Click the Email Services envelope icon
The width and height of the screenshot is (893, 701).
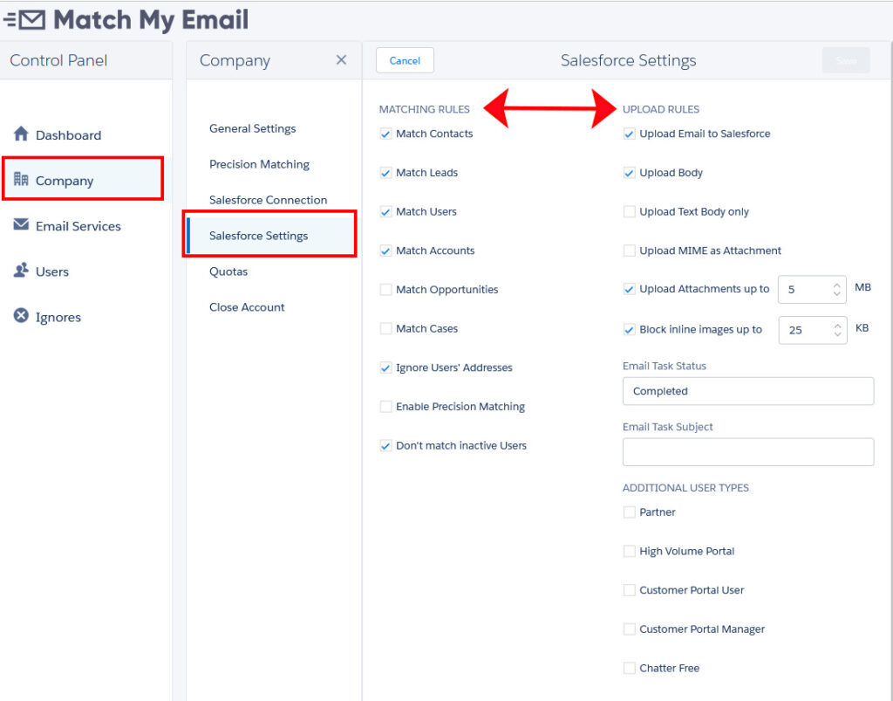tap(21, 224)
